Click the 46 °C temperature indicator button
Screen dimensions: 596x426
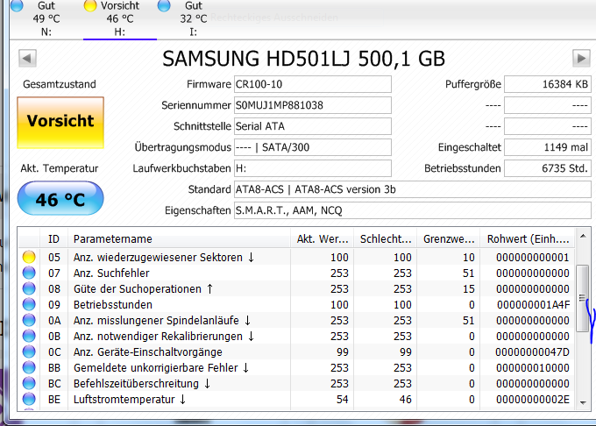(x=60, y=198)
